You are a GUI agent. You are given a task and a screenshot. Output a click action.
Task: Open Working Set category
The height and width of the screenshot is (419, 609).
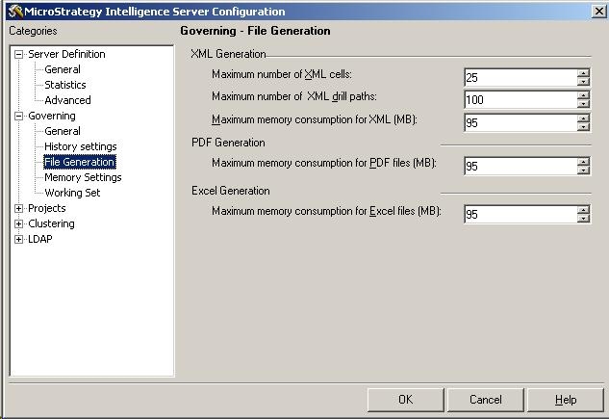point(72,193)
